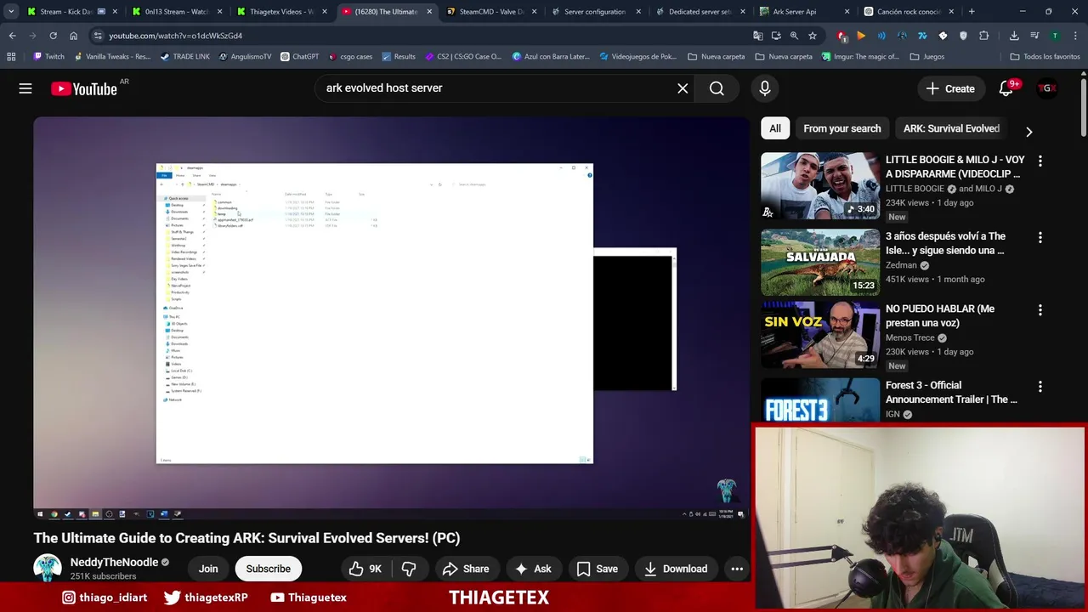Open more actions menu beside Download
The height and width of the screenshot is (612, 1088).
(x=737, y=569)
